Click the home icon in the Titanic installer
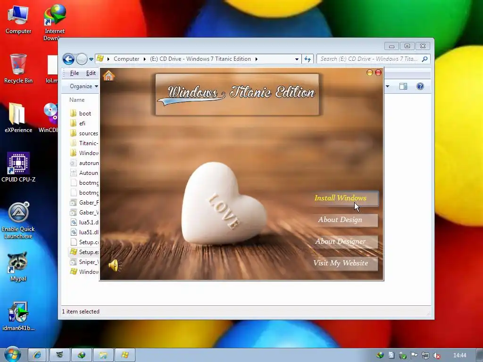 (109, 75)
